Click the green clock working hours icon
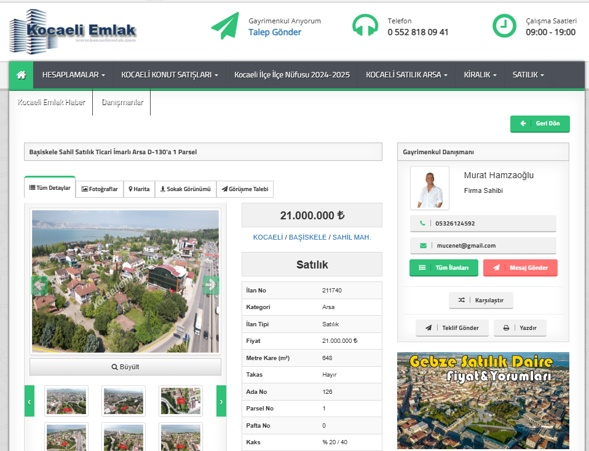589x451 pixels. (x=504, y=26)
